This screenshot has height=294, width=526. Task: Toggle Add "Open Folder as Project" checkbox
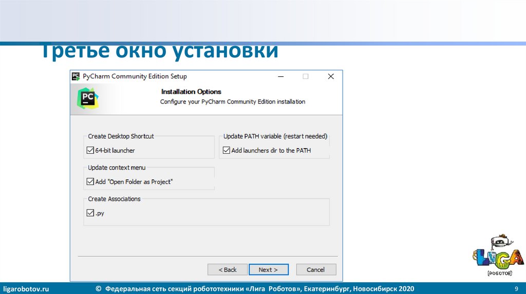point(90,182)
